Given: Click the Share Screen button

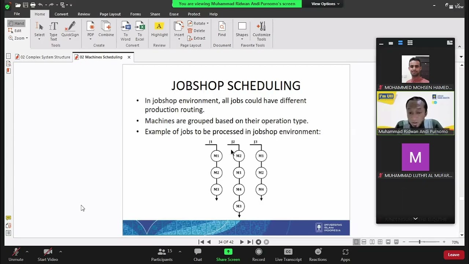Looking at the screenshot, I should (228, 255).
